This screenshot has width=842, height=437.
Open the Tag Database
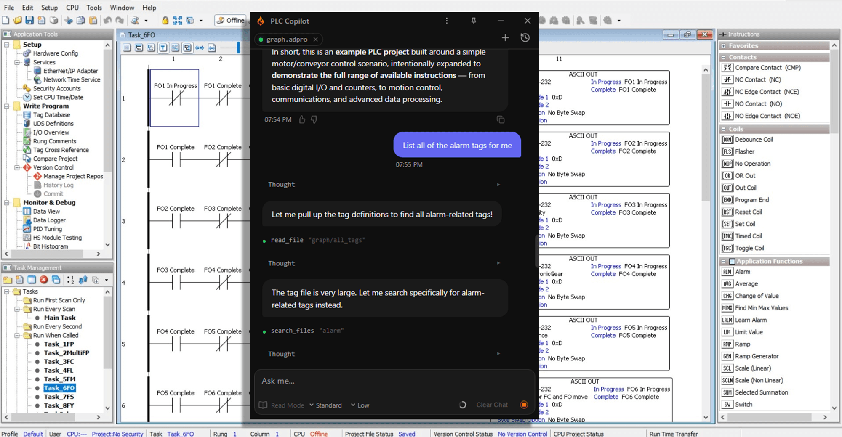coord(51,115)
